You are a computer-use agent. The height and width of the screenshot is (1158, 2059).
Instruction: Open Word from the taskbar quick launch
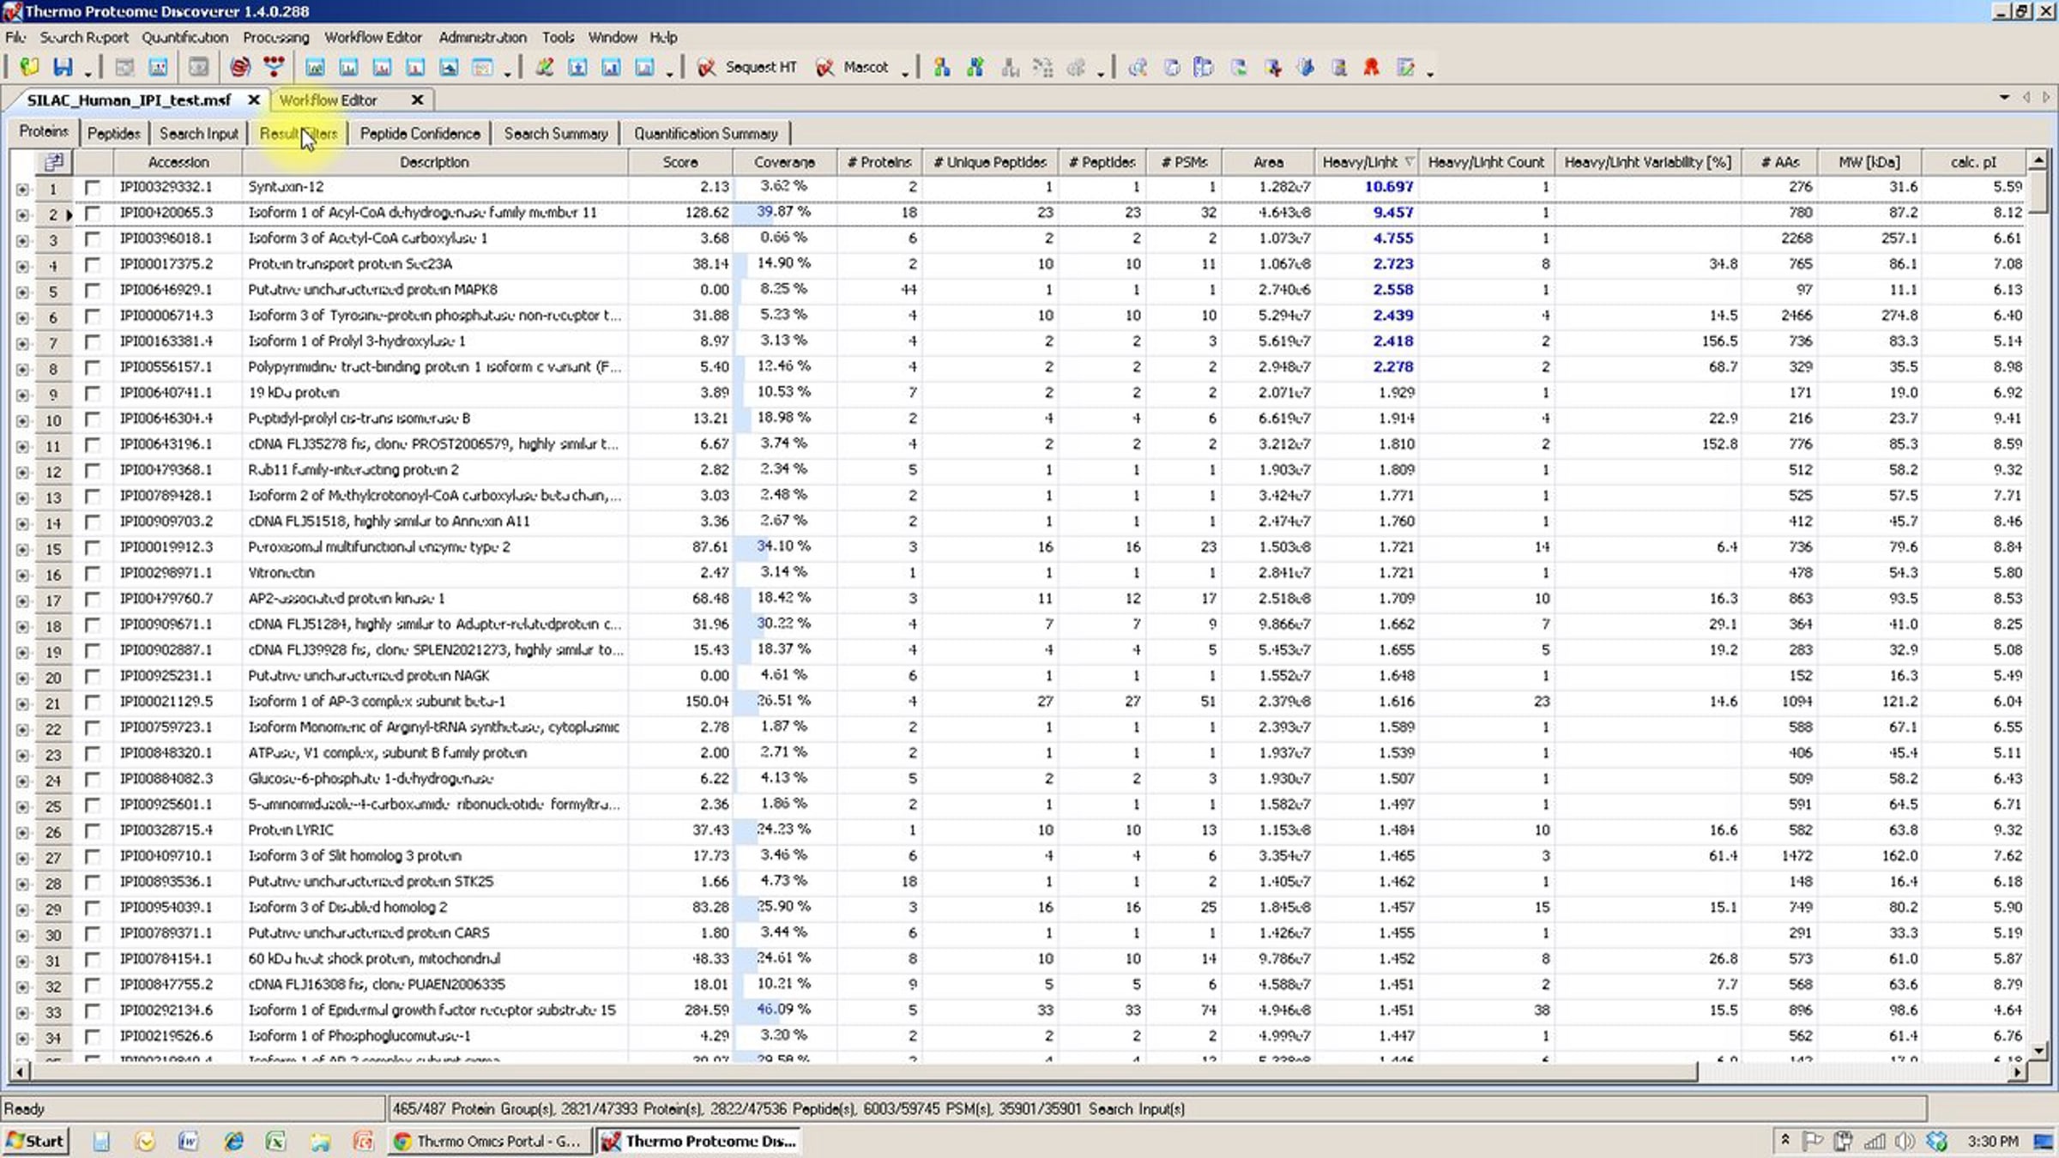[x=188, y=1141]
